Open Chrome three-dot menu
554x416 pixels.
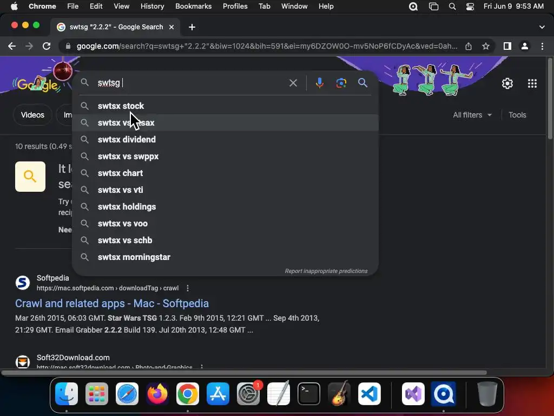(542, 46)
